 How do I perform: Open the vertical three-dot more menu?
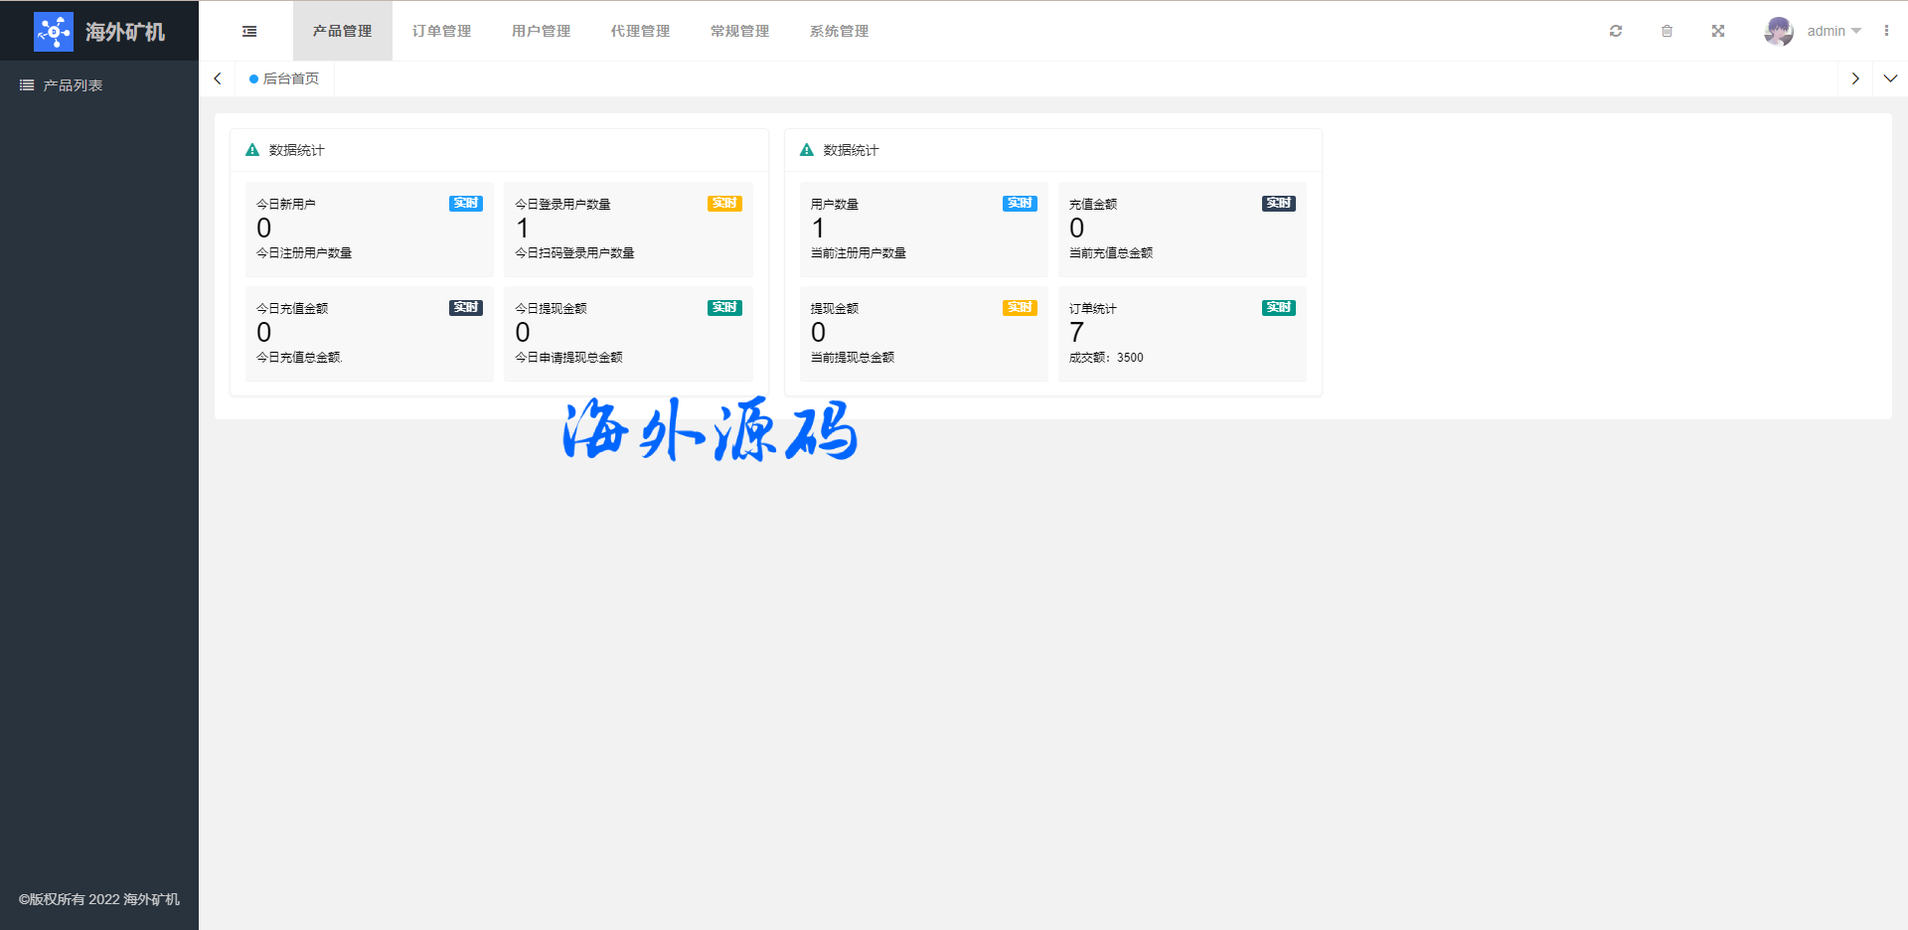1886,32
